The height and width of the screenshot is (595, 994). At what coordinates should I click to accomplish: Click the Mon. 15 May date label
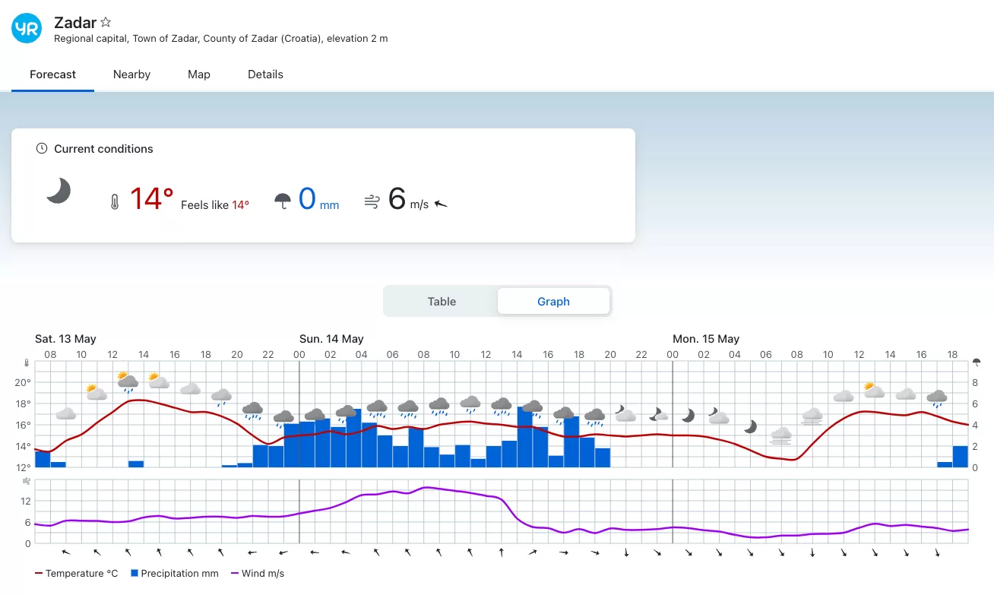[x=705, y=339]
